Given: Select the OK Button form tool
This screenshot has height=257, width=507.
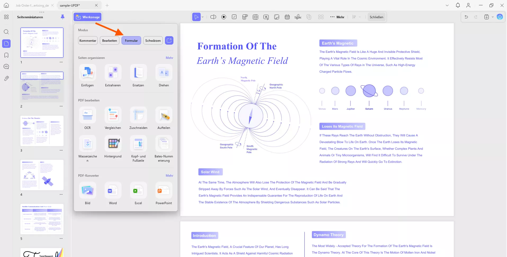Looking at the screenshot, I should (266, 17).
